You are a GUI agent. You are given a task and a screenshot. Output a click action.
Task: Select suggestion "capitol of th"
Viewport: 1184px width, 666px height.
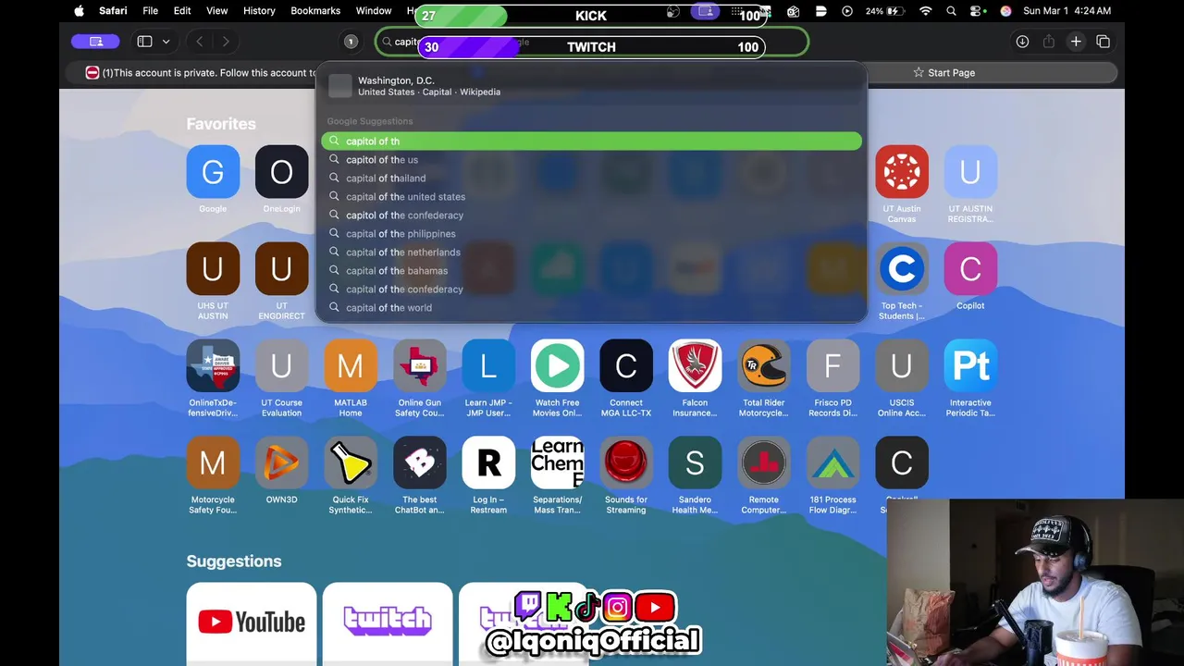click(x=592, y=142)
